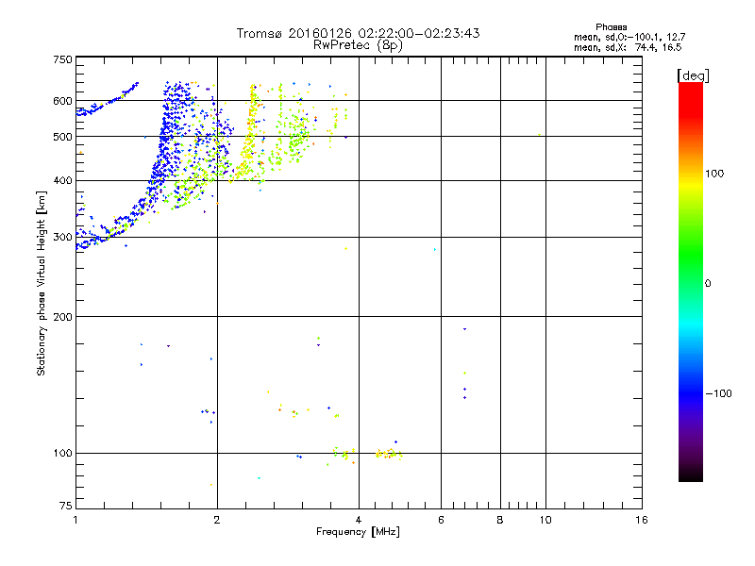Click the isolated yellow point near 10 MHz
Image resolution: width=755 pixels, height=566 pixels.
pos(539,135)
